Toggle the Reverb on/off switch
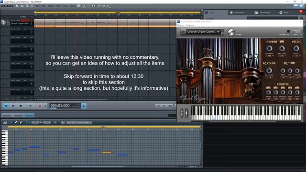This screenshot has height=172, width=306. point(282,42)
